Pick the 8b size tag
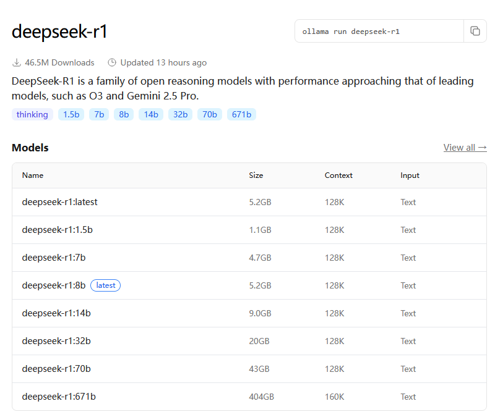Screen dimensions: 495x417 click(x=124, y=114)
